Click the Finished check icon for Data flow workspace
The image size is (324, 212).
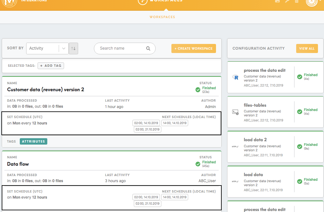click(x=198, y=164)
